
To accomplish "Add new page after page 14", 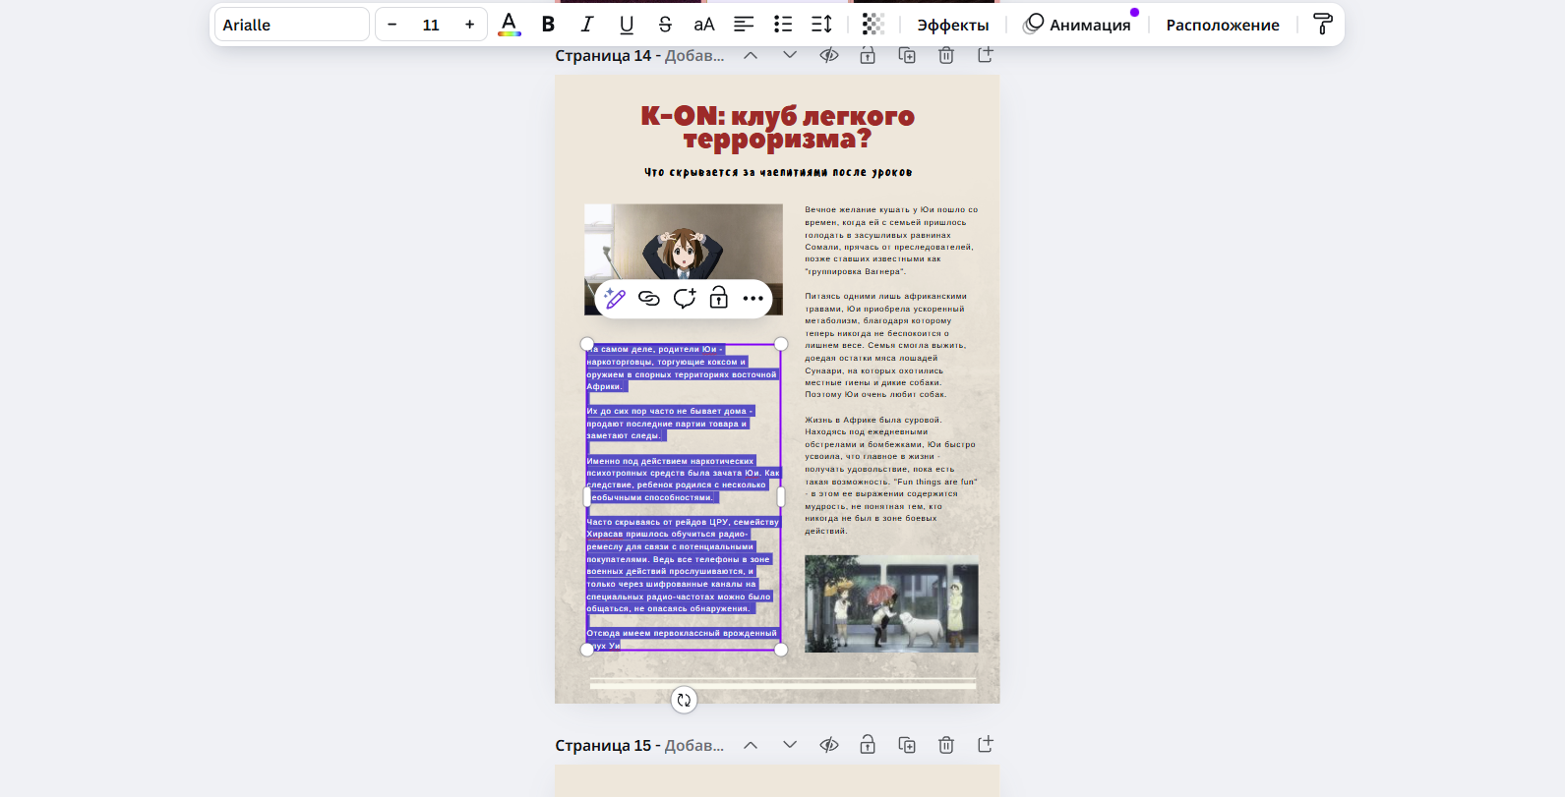I will click(985, 56).
